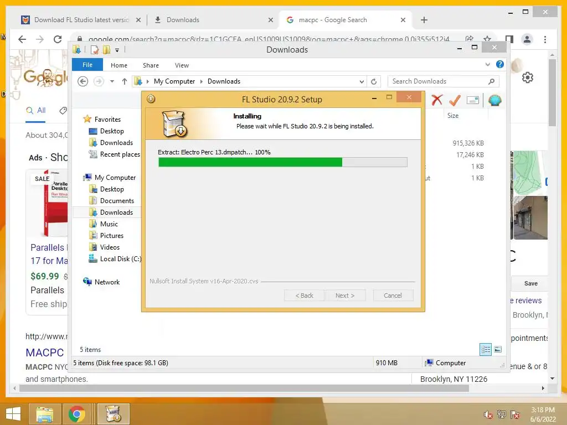Select Pictures in the navigation tree
567x425 pixels.
[x=106, y=236]
